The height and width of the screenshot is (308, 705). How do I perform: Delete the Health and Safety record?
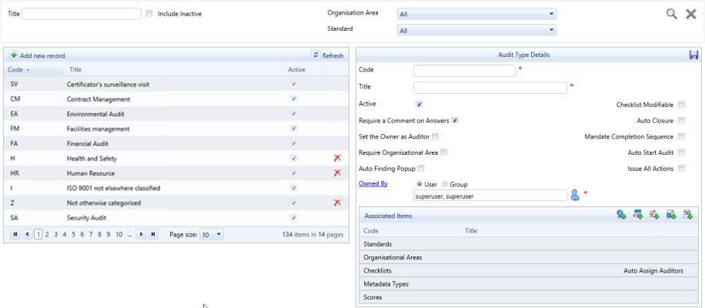click(x=337, y=159)
